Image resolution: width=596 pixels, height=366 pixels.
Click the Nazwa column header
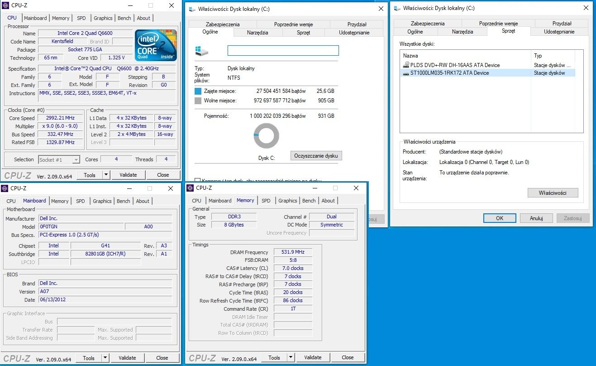point(466,56)
